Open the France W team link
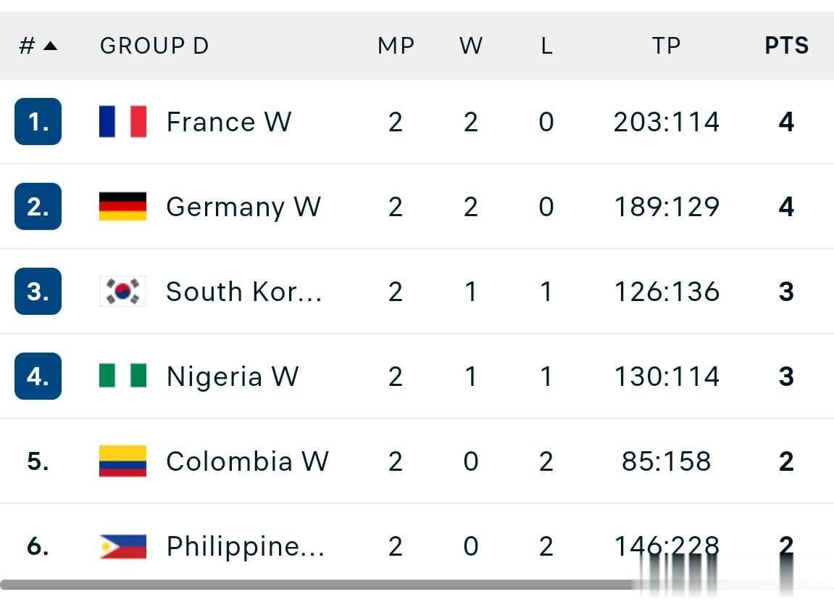 [x=228, y=122]
